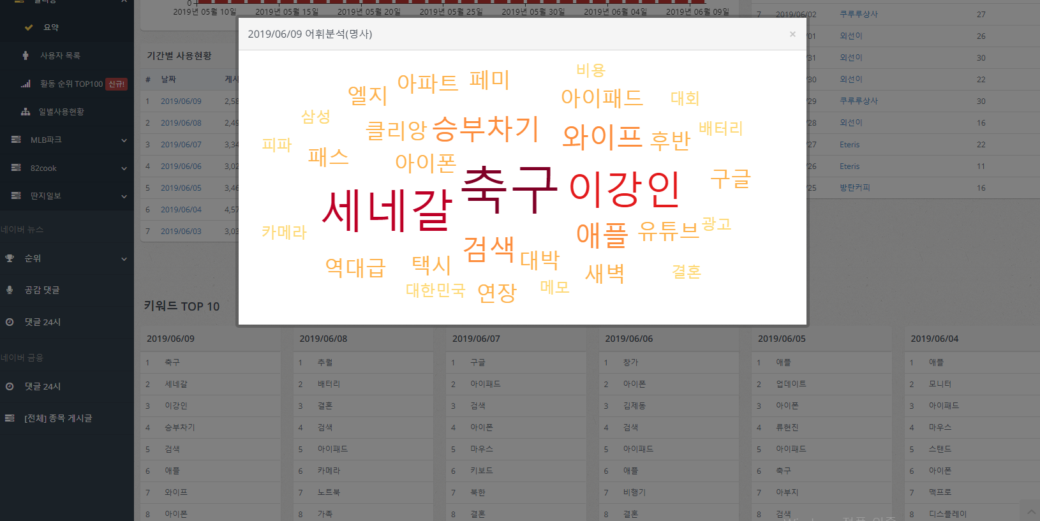1040x521 pixels.
Task: Click user 방탄커피 in the ranking table
Action: pos(855,188)
